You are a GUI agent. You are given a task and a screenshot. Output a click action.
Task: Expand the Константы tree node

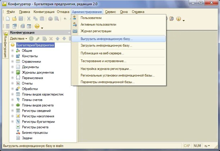click(x=12, y=56)
